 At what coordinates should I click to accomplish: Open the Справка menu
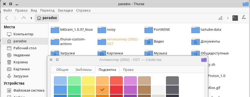pos(83,10)
